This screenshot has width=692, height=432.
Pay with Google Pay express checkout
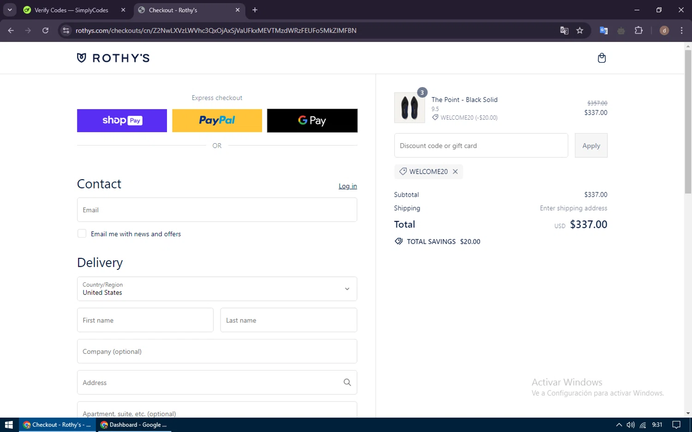click(312, 121)
